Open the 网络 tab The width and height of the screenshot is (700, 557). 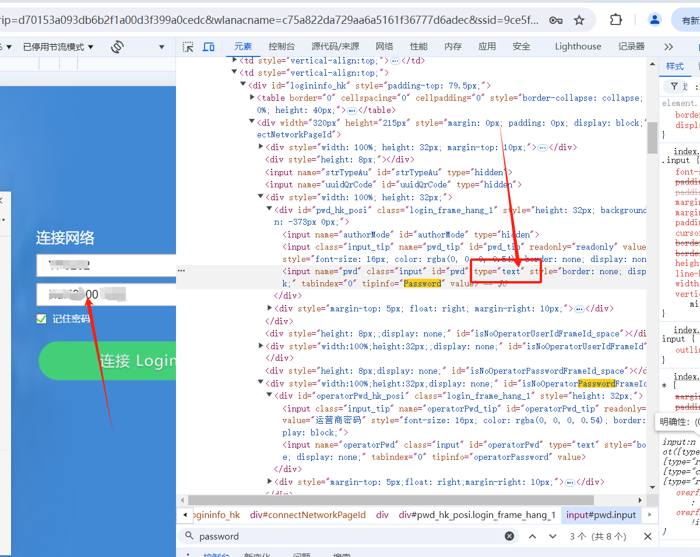point(384,47)
